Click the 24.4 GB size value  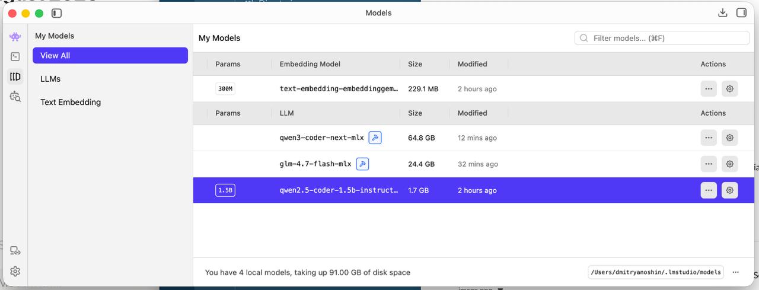point(422,164)
